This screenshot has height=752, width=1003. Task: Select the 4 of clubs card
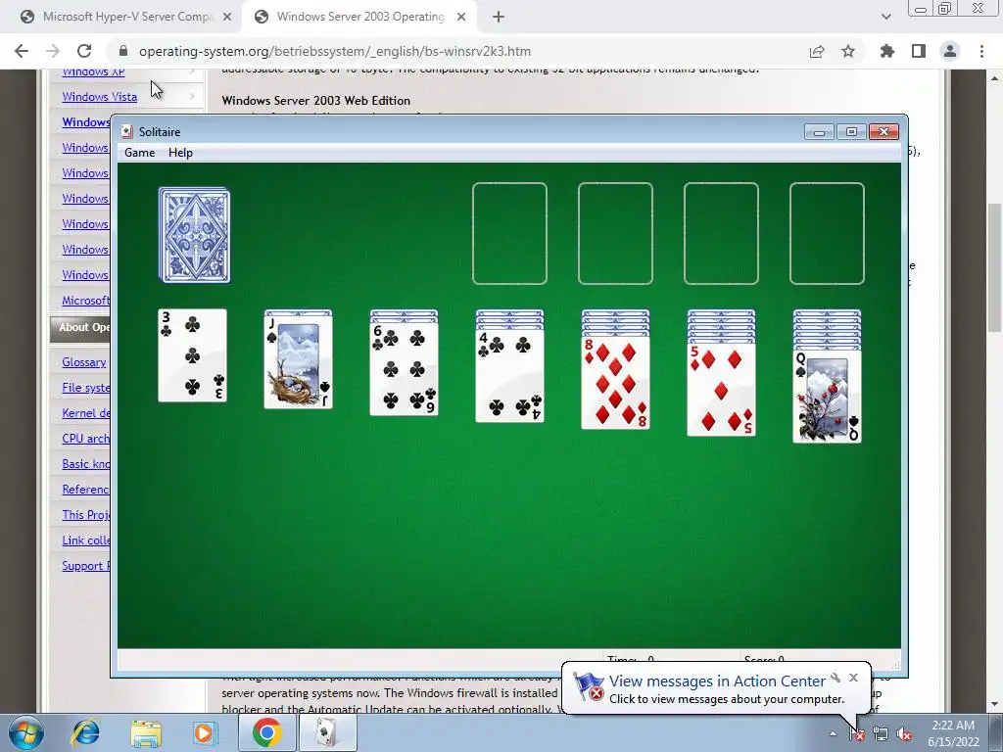pyautogui.click(x=509, y=376)
